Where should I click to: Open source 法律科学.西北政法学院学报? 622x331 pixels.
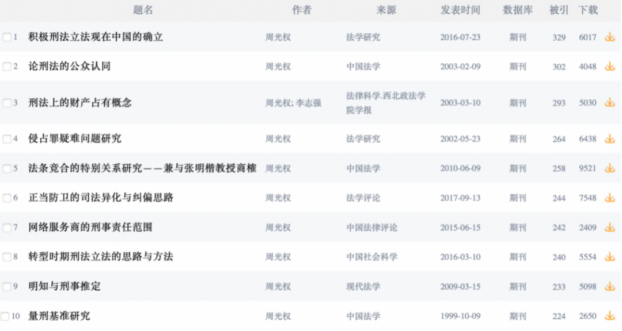385,103
